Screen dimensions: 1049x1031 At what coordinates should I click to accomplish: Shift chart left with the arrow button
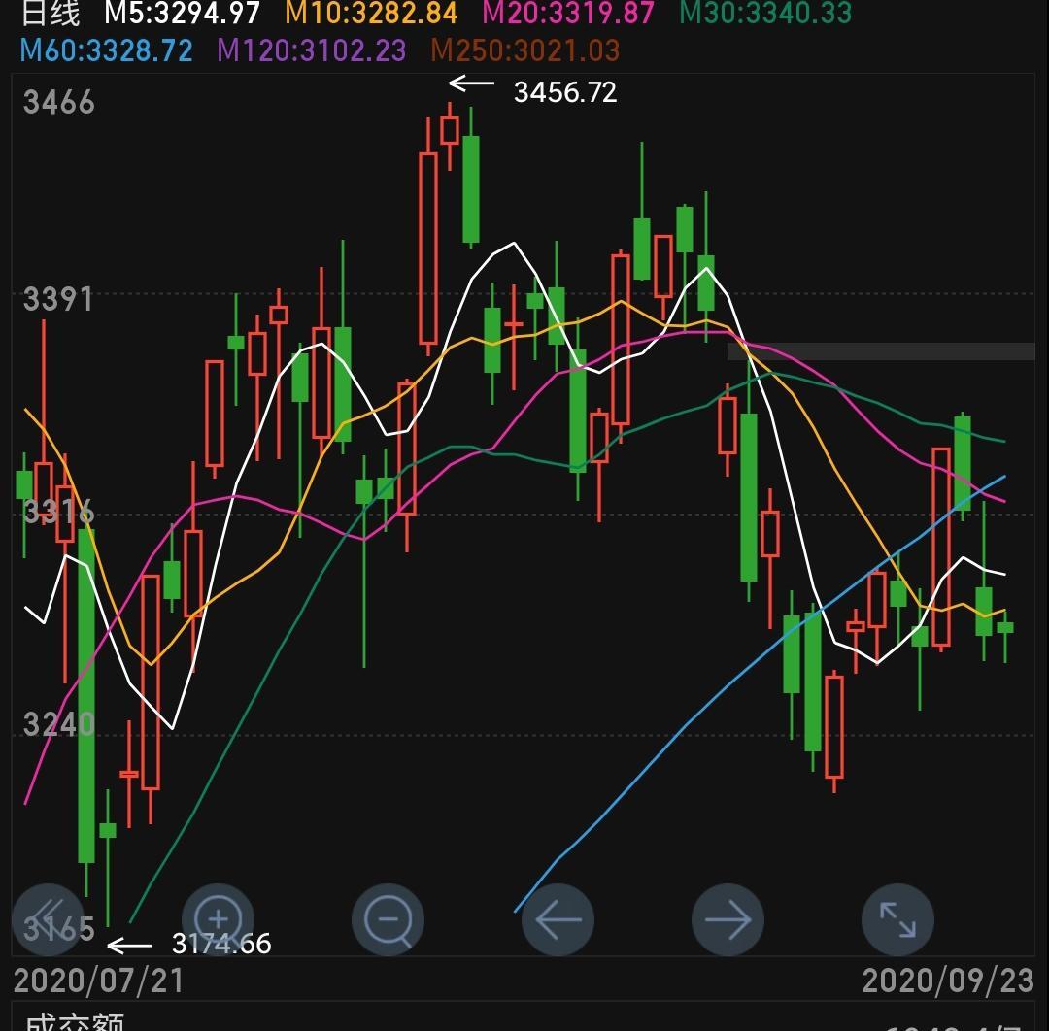[558, 919]
